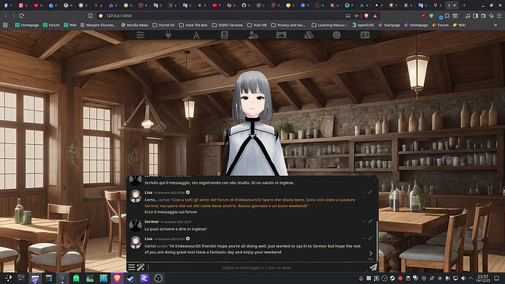Open the backgrounds image panel icon

[x=281, y=35]
